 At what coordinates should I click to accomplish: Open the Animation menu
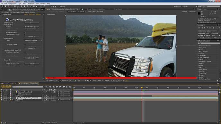click(x=31, y=4)
